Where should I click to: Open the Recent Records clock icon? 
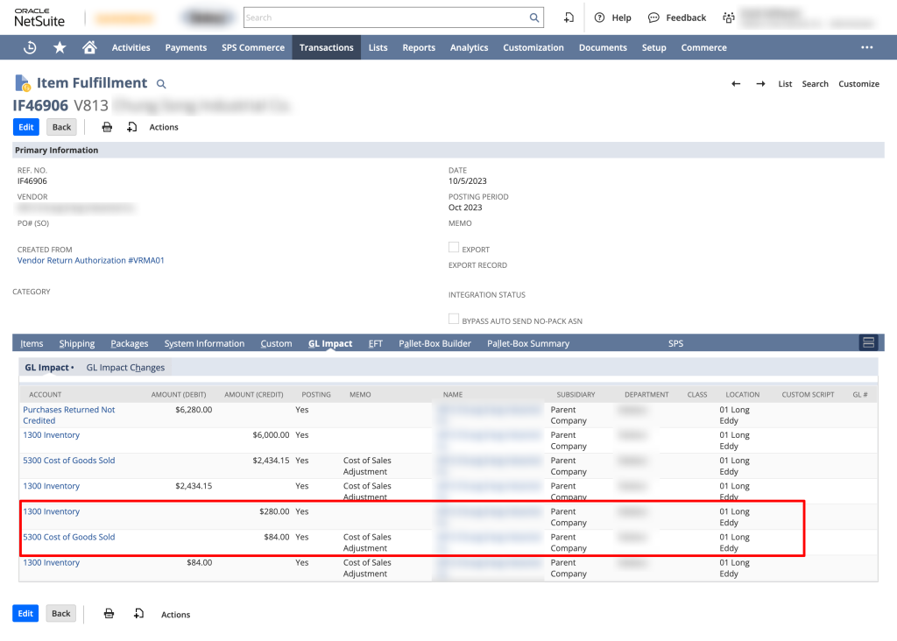[x=30, y=47]
